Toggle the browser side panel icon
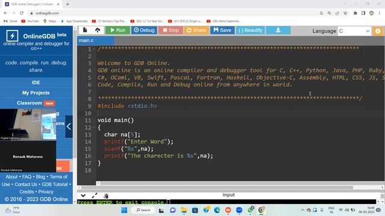The height and width of the screenshot is (216, 385). [363, 13]
